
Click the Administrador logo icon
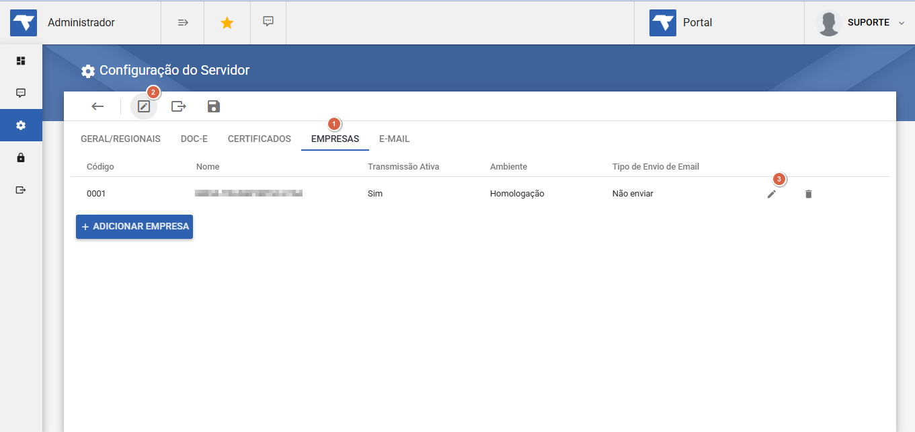point(24,23)
